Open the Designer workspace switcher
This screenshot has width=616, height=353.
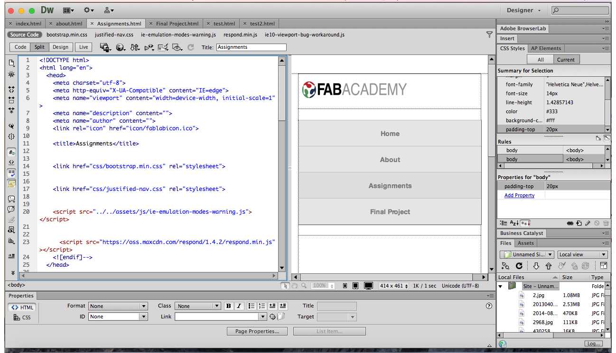point(523,10)
